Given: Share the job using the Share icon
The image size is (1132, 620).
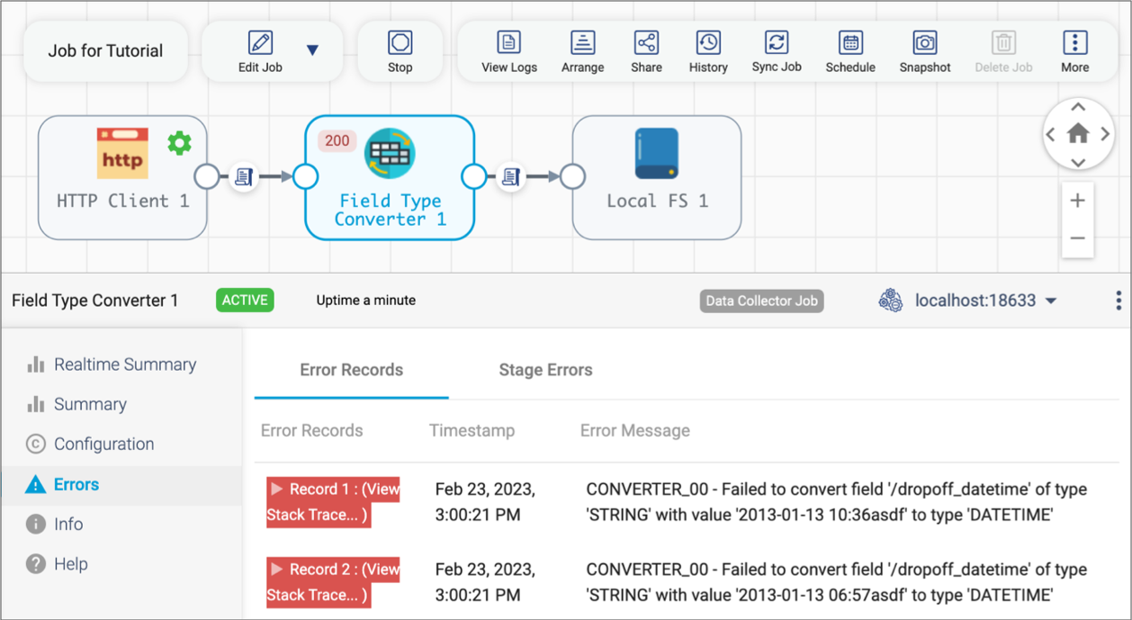Looking at the screenshot, I should (x=646, y=42).
